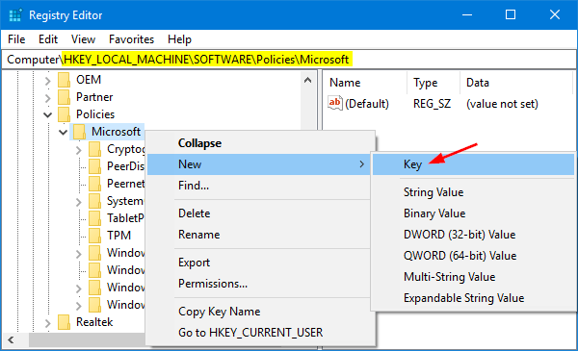The width and height of the screenshot is (578, 351).
Task: Select the Realtek tree item label
Action: [94, 322]
